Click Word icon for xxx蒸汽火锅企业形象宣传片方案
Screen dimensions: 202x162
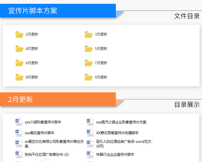pyautogui.click(x=90, y=122)
